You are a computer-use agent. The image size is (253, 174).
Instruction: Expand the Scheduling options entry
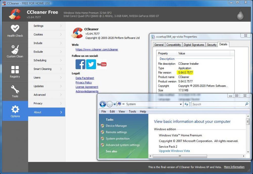coord(47,60)
